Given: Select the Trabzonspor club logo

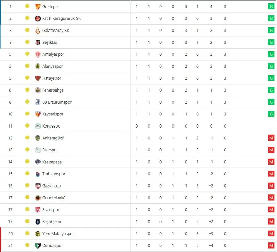Looking at the screenshot, I should pyautogui.click(x=38, y=174).
